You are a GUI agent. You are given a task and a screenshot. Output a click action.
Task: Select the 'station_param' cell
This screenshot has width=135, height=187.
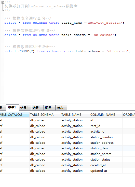(106, 154)
